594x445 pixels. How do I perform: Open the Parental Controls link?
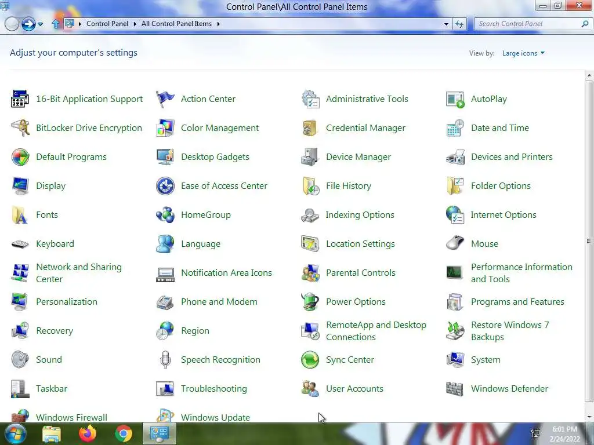[361, 272]
